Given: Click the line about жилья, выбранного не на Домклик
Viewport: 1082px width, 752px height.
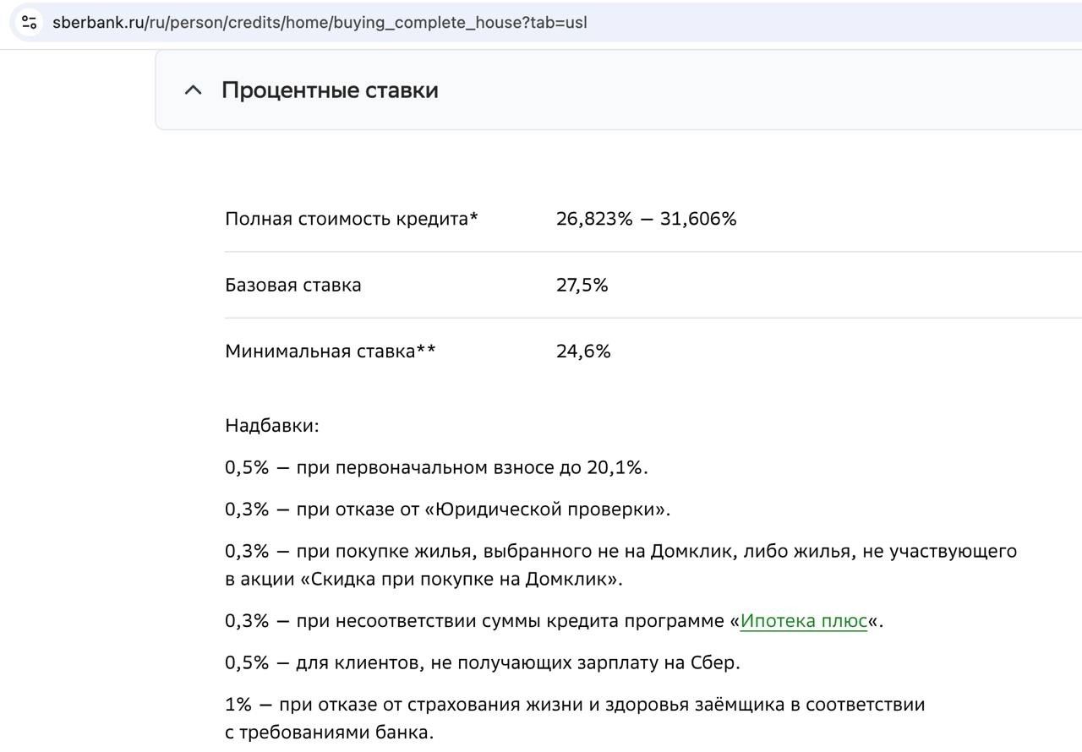Looking at the screenshot, I should pyautogui.click(x=620, y=552).
